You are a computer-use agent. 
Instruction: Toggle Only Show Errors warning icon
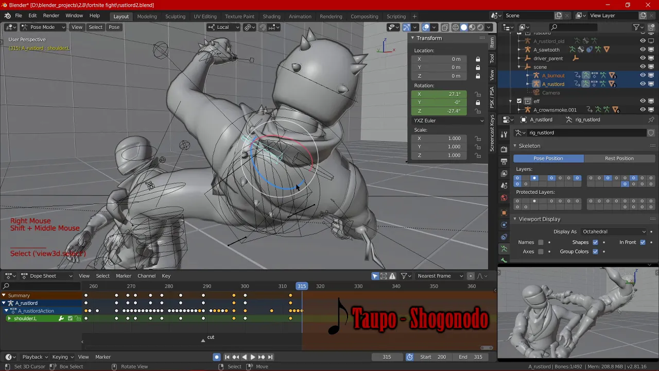pos(392,276)
